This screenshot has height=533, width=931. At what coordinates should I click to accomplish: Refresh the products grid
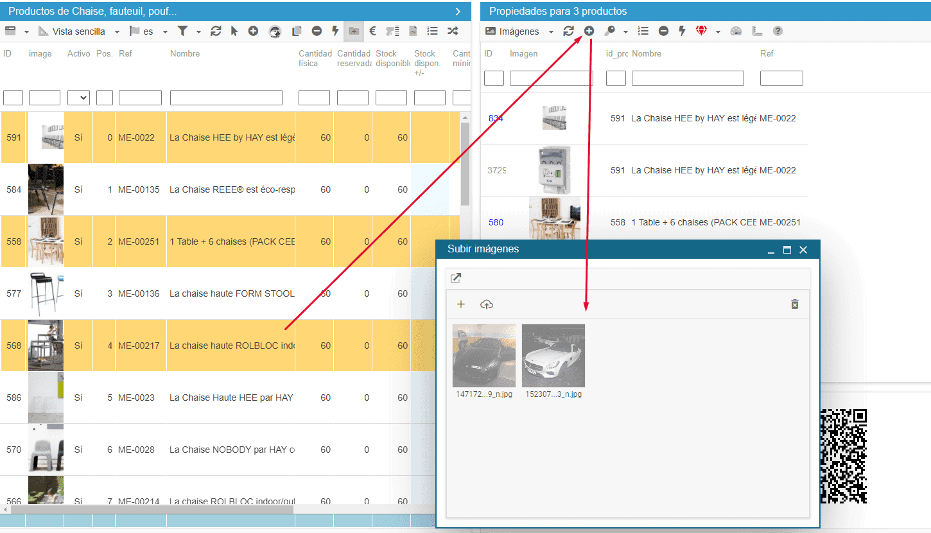coord(216,31)
